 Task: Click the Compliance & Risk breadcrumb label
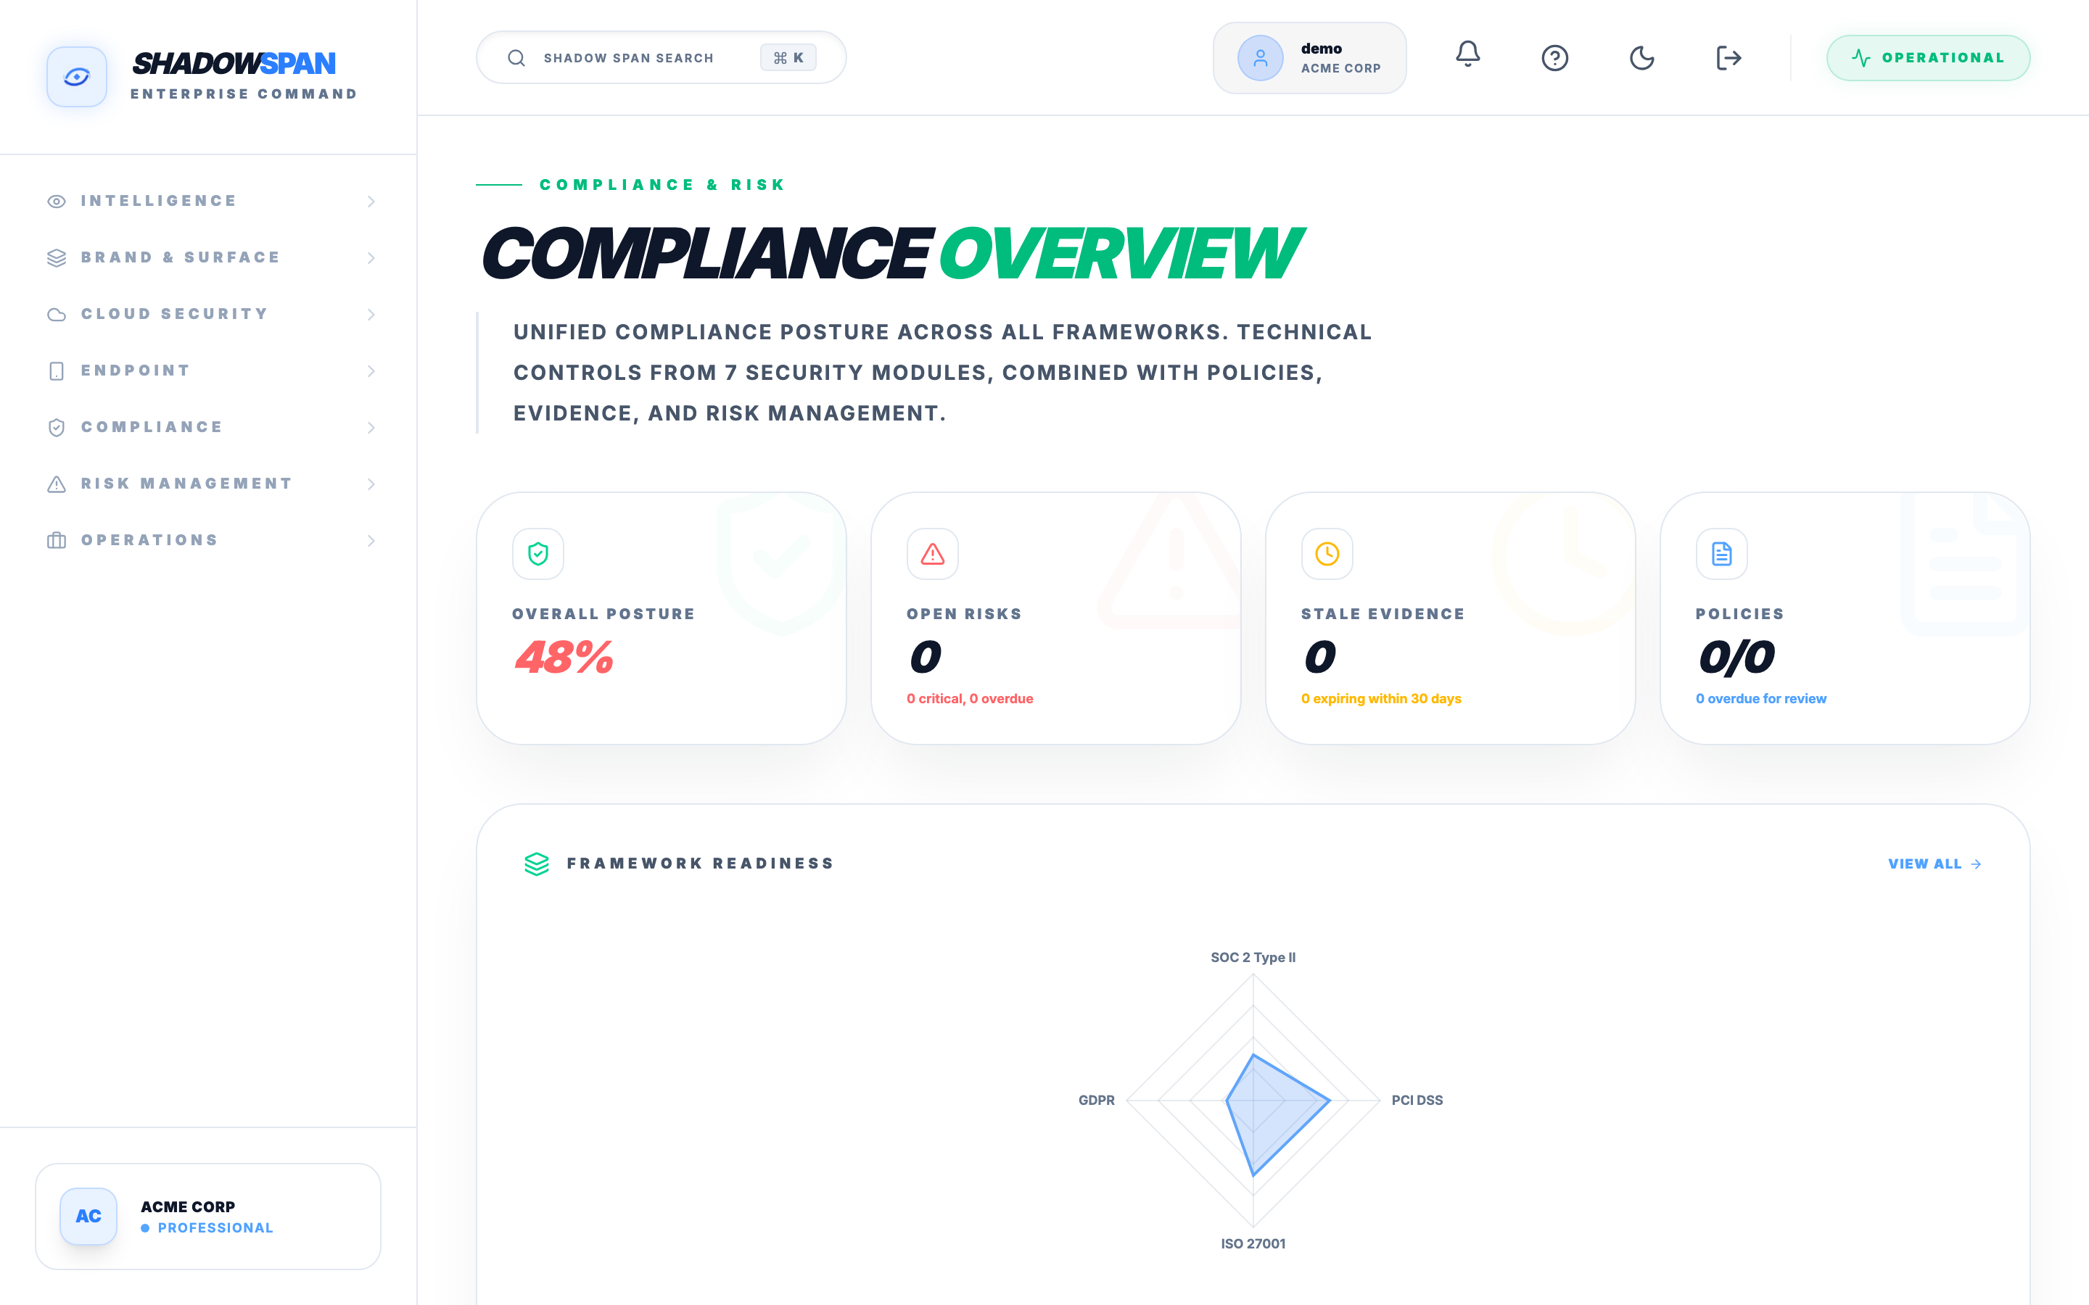[662, 185]
